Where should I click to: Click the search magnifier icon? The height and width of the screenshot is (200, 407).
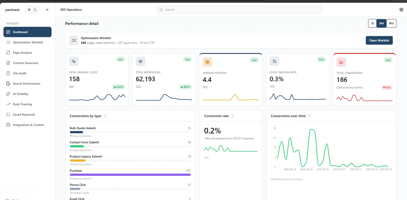click(x=161, y=10)
